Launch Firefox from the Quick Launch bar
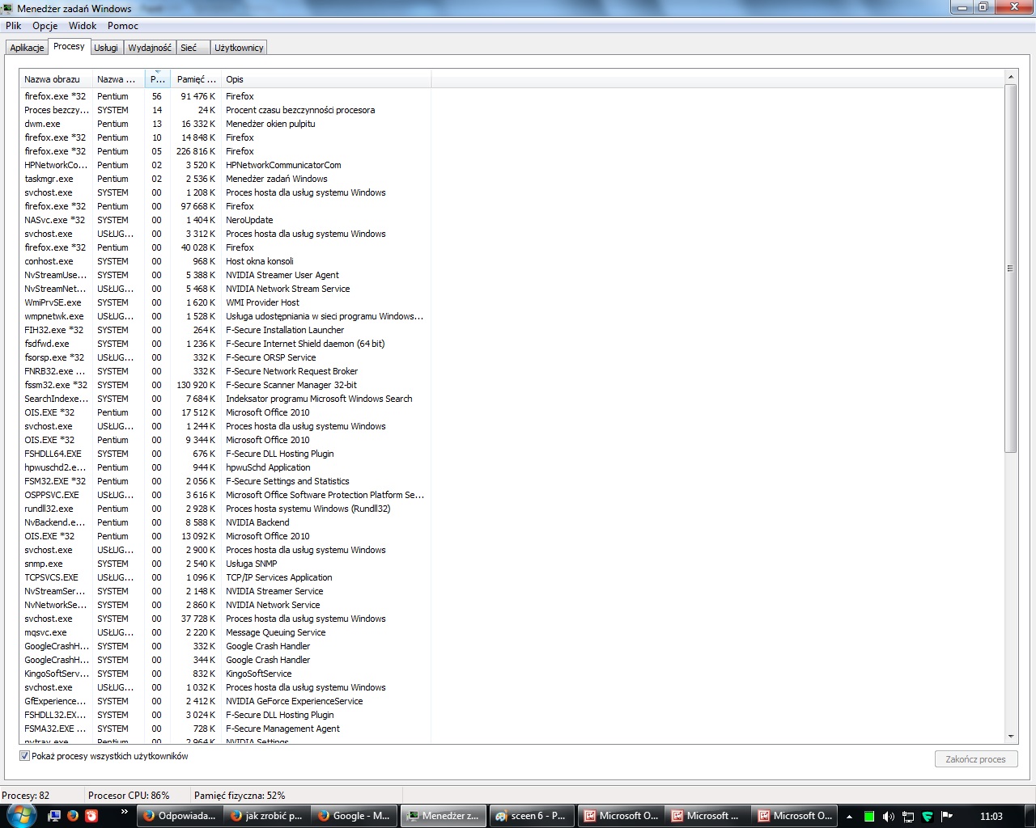This screenshot has height=828, width=1036. [x=73, y=816]
